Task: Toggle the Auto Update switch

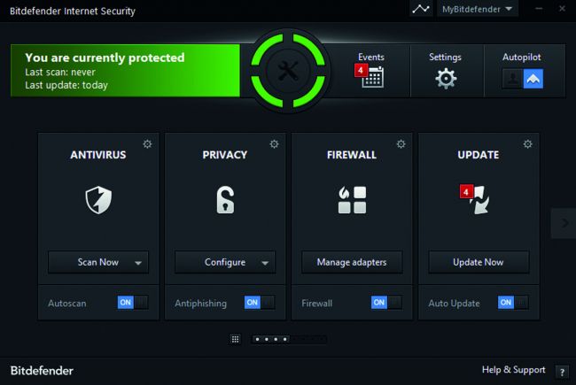Action: pos(512,303)
